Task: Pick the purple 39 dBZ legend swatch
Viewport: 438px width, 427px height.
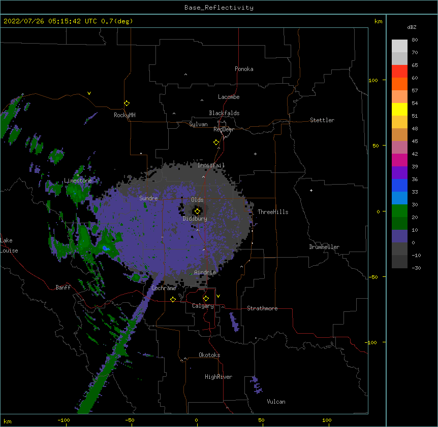Action: [x=399, y=173]
